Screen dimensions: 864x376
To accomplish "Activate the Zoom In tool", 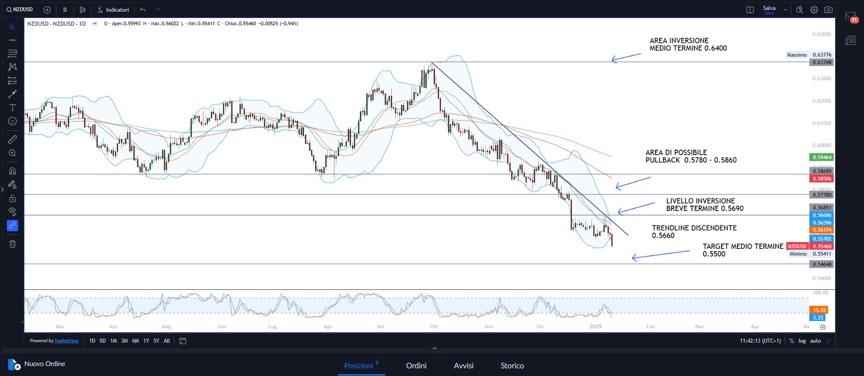I will (12, 153).
